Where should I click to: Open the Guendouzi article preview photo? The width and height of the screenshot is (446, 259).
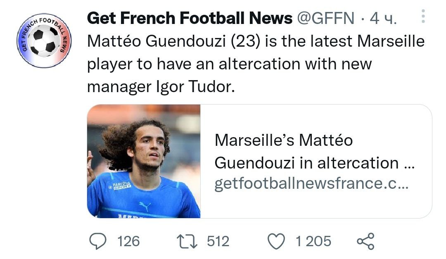[x=144, y=161]
